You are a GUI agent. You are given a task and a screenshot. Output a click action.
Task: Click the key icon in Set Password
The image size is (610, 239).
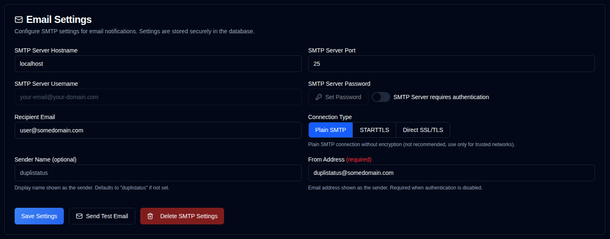319,97
